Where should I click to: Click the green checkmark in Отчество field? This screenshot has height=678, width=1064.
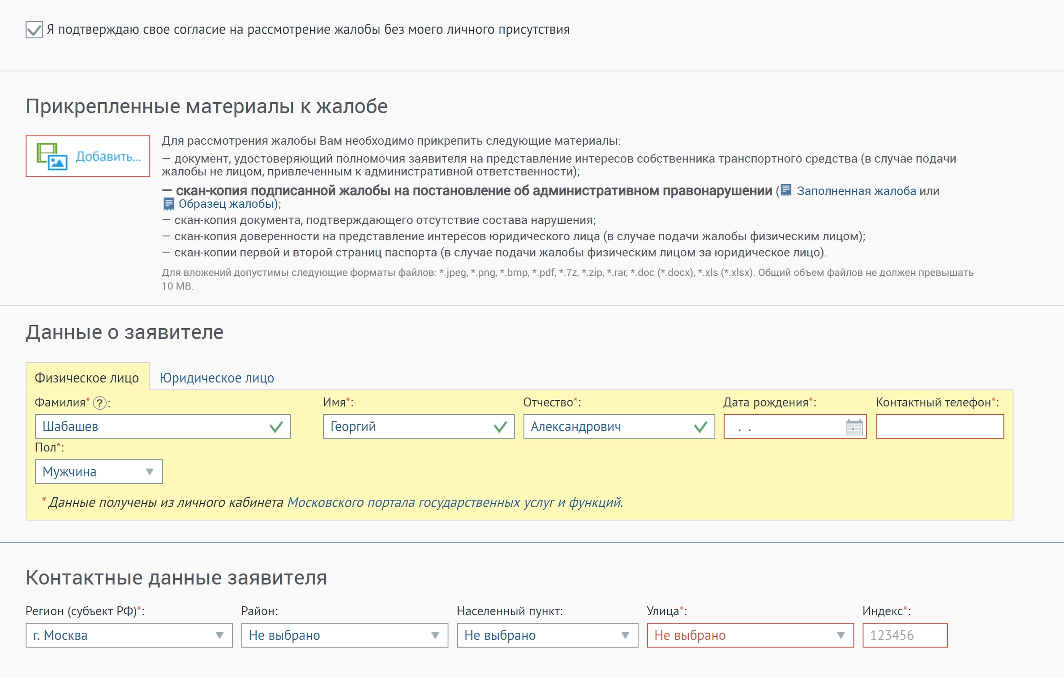coord(700,427)
